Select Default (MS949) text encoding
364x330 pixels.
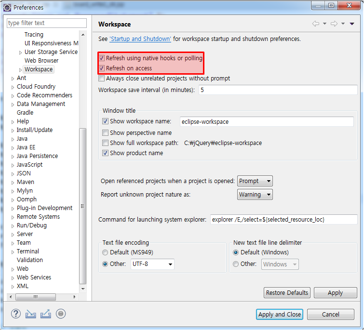point(105,252)
